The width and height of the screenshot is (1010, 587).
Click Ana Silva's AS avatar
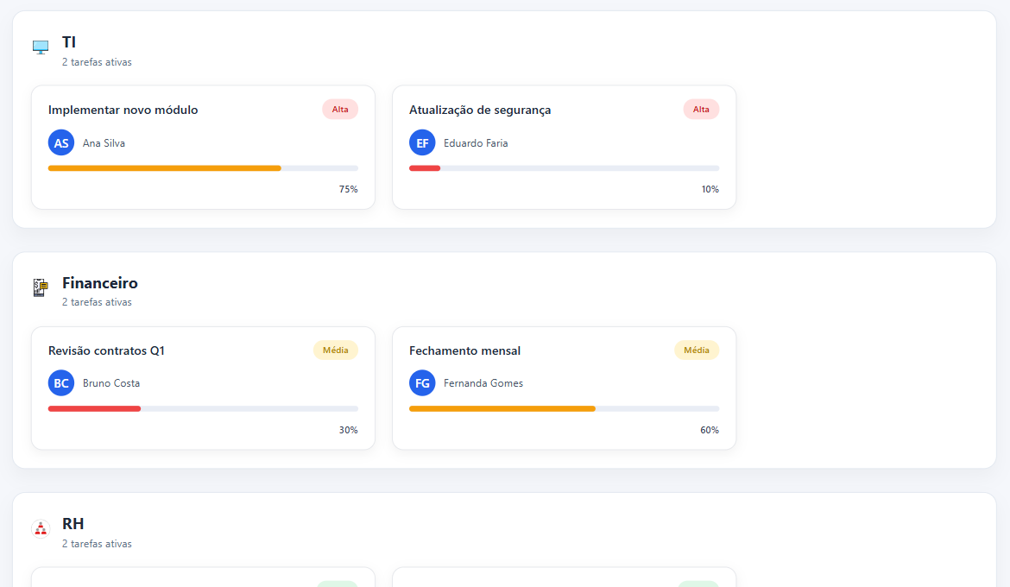coord(61,142)
